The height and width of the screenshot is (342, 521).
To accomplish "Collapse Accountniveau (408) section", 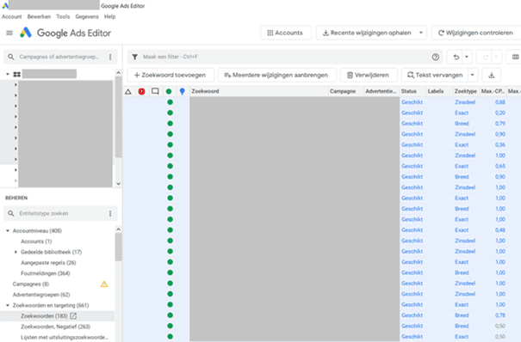I will point(8,230).
